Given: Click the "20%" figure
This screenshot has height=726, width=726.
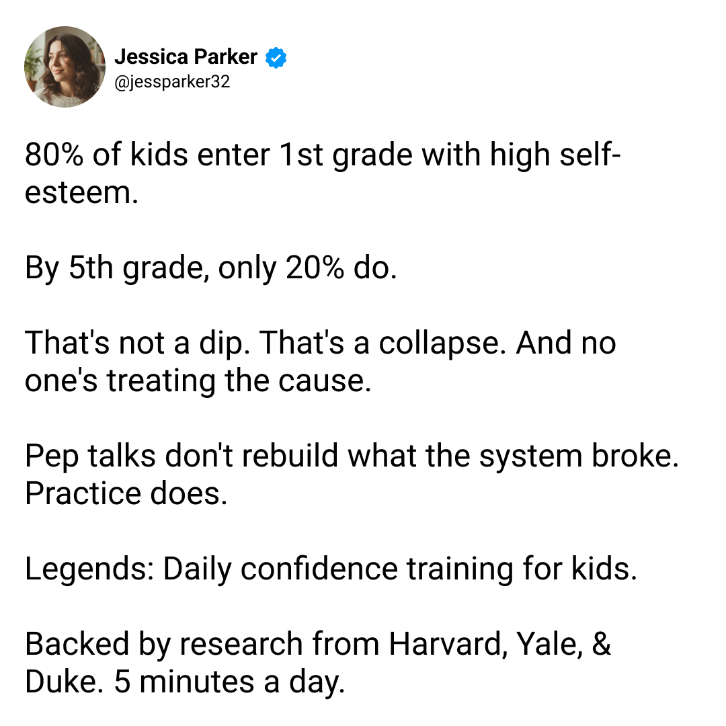Looking at the screenshot, I should [x=315, y=268].
